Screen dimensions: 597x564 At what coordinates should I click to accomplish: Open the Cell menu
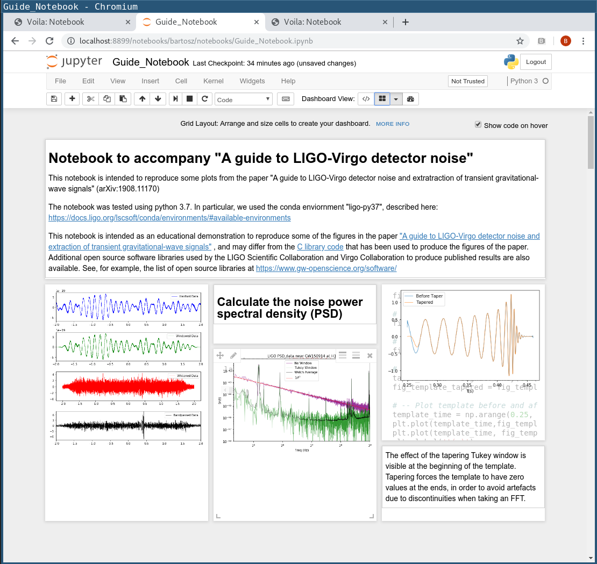click(x=181, y=81)
